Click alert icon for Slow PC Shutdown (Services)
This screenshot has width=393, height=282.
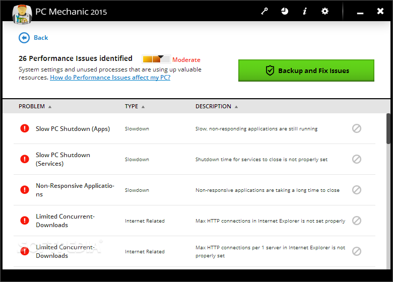pyautogui.click(x=25, y=159)
